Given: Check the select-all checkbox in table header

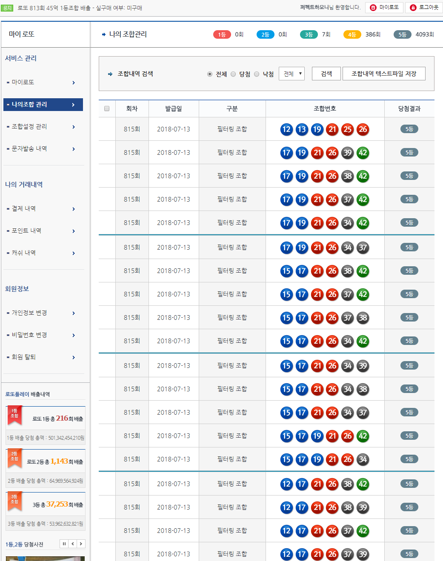Looking at the screenshot, I should pos(107,108).
